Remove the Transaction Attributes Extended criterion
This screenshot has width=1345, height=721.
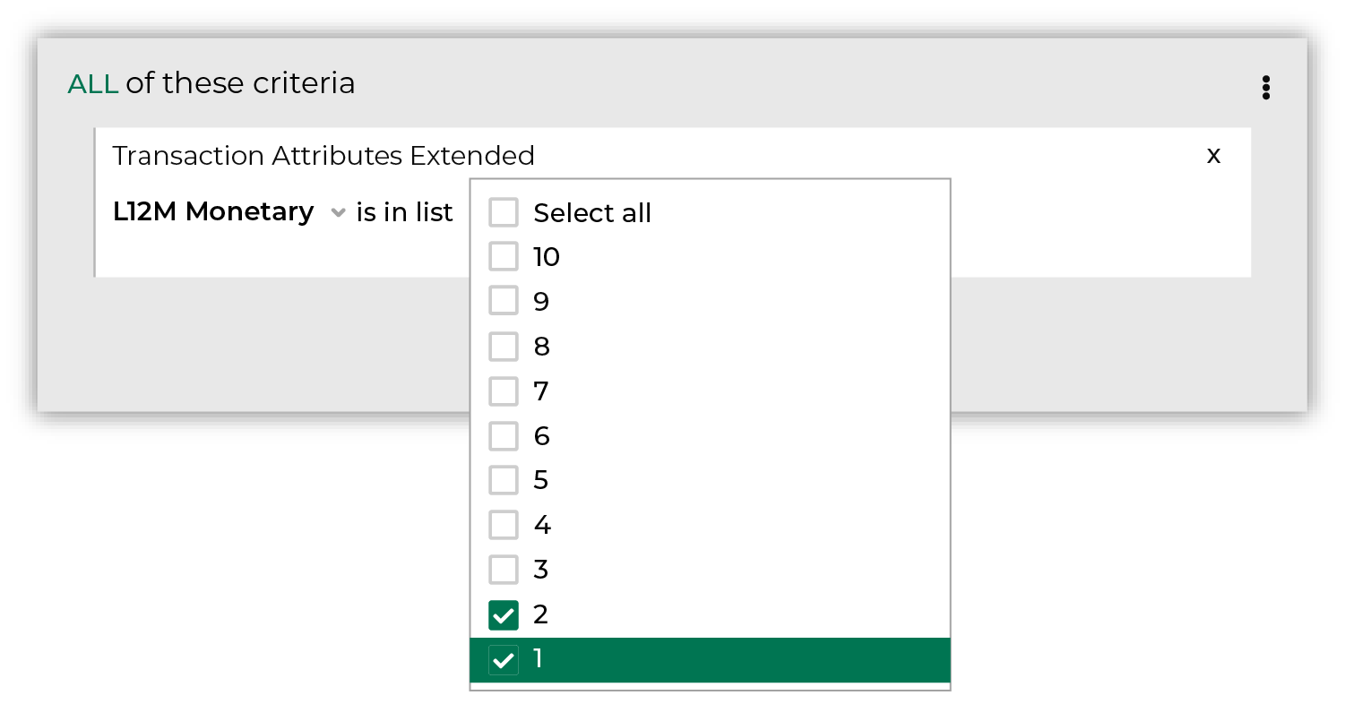(x=1213, y=155)
